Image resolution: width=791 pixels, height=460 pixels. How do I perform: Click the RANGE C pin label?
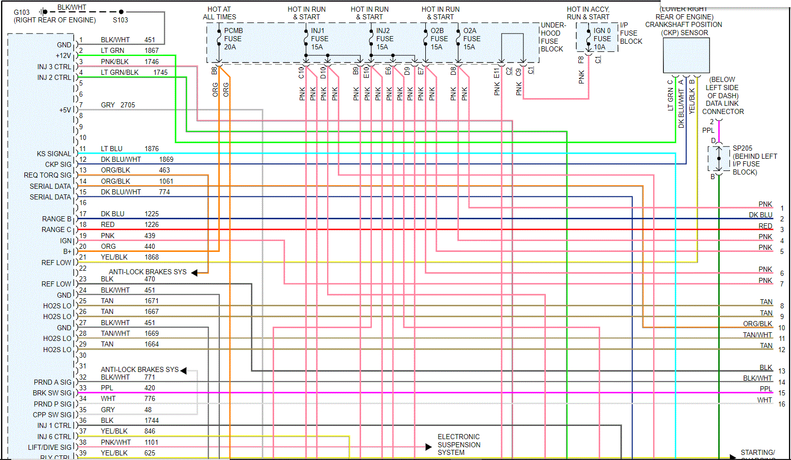point(56,229)
